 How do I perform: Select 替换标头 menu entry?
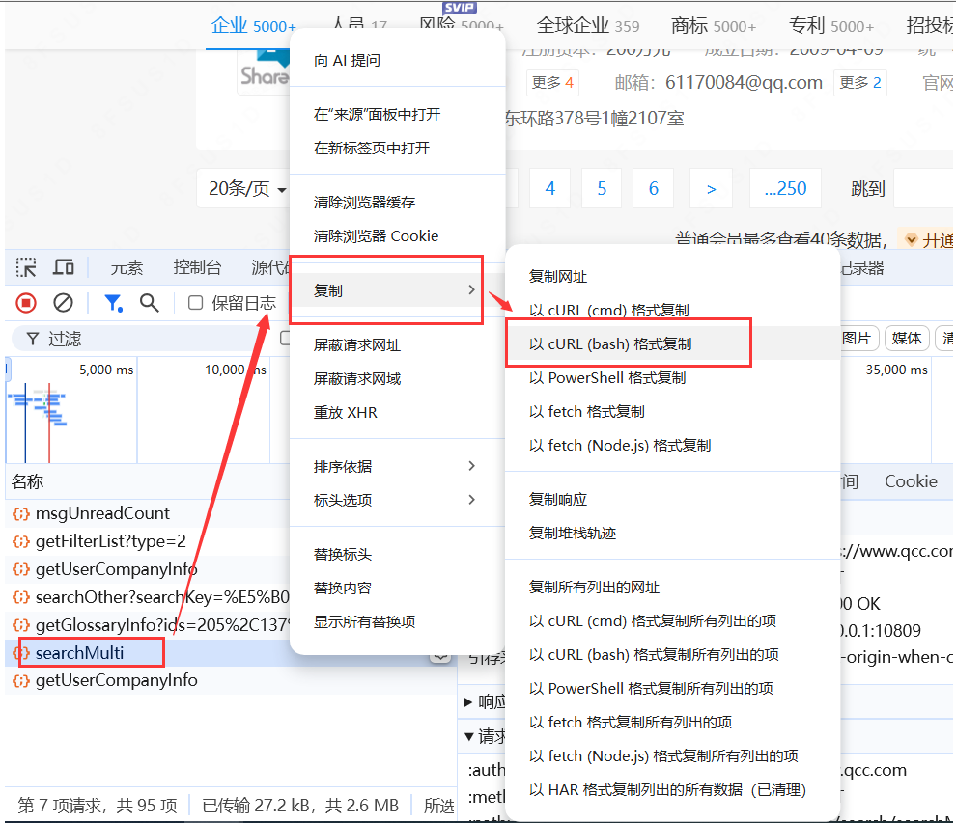pos(342,555)
